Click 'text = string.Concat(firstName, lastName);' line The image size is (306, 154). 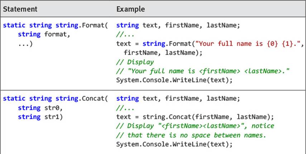pos(195,117)
